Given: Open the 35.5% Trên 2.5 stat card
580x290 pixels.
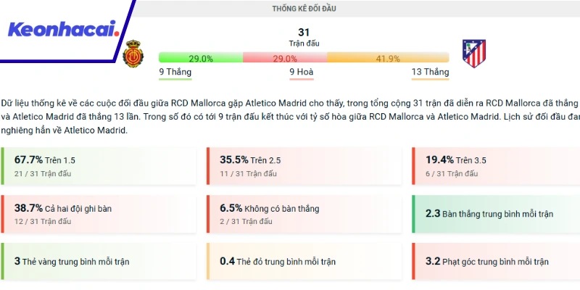Looking at the screenshot, I should [x=303, y=166].
